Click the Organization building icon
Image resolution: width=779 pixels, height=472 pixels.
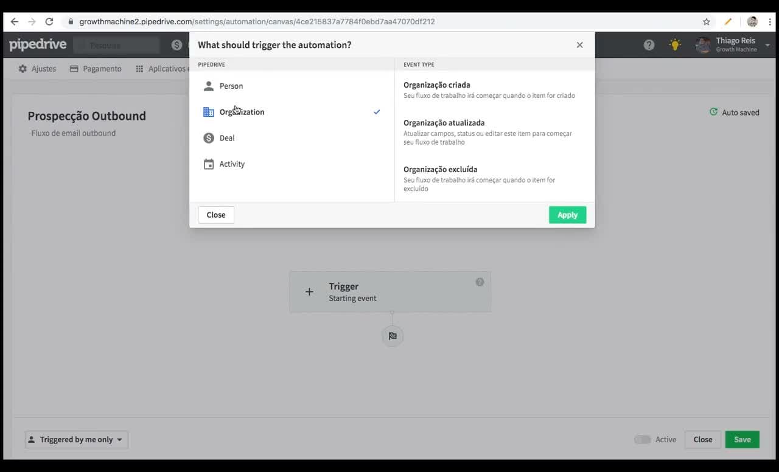click(209, 112)
